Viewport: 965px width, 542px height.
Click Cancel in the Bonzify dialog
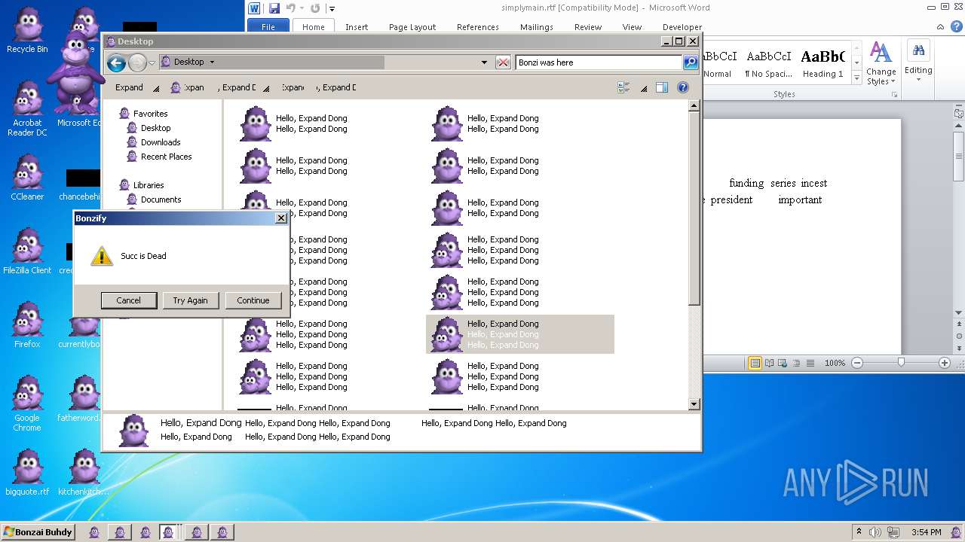click(129, 300)
